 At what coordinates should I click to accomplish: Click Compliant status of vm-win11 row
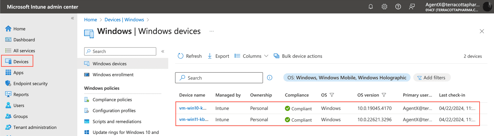point(298,120)
